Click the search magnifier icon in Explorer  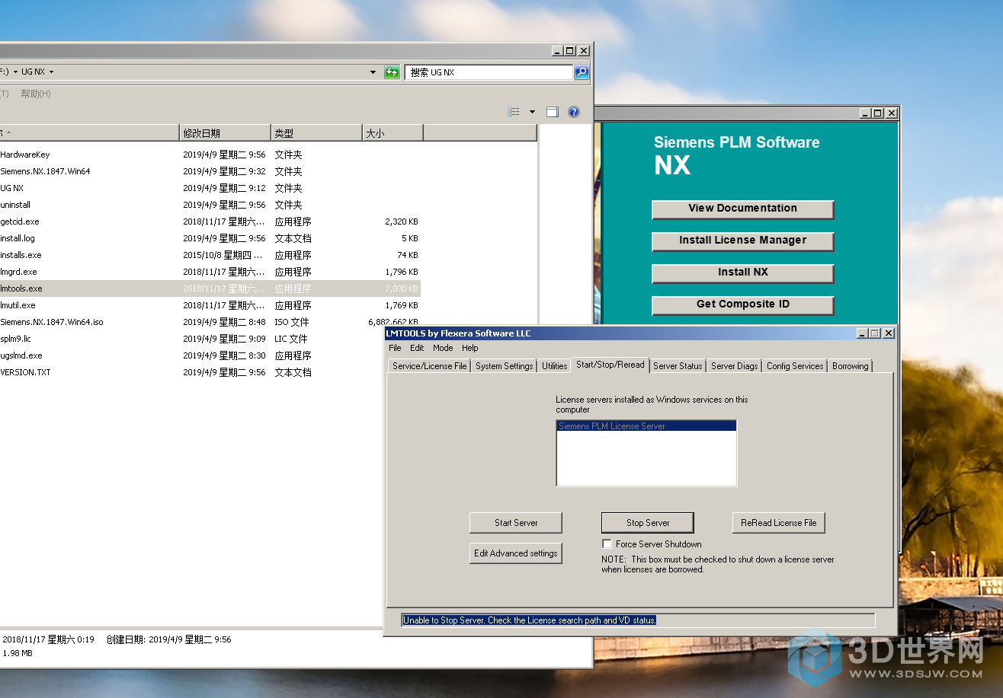(581, 72)
